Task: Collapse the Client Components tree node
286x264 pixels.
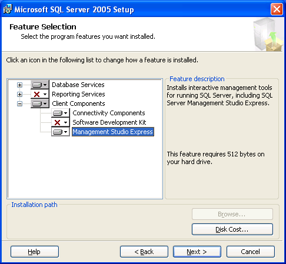Action: click(x=19, y=103)
